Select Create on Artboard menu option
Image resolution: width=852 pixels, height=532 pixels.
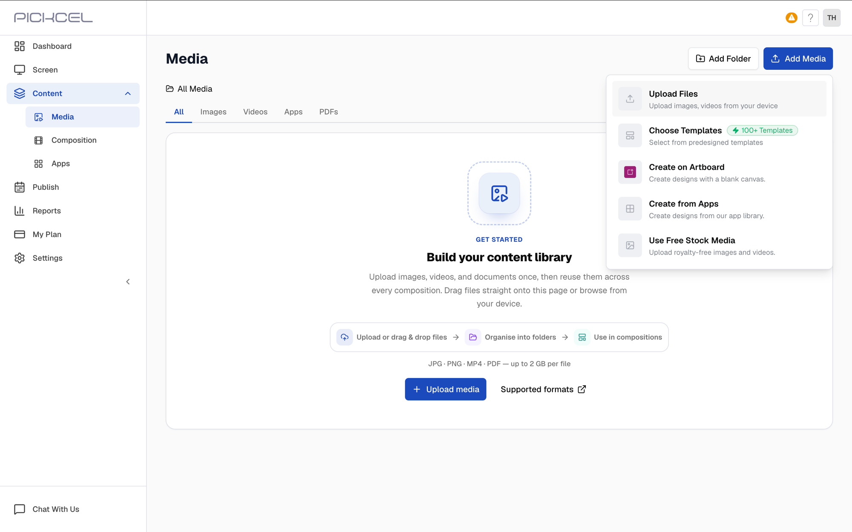[x=719, y=172]
